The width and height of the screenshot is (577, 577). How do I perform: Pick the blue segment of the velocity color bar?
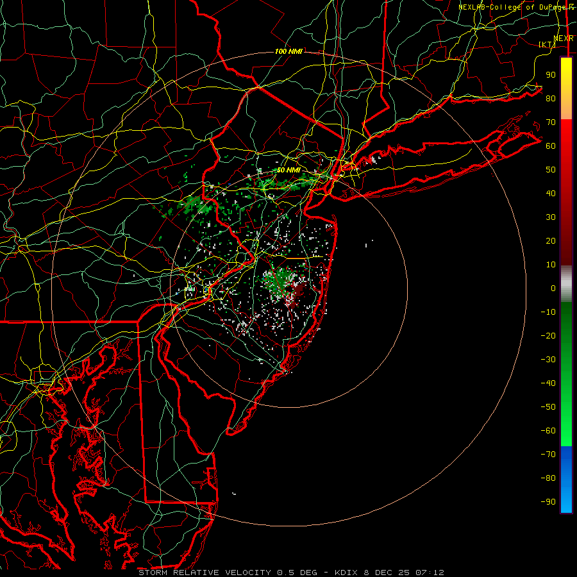point(566,480)
